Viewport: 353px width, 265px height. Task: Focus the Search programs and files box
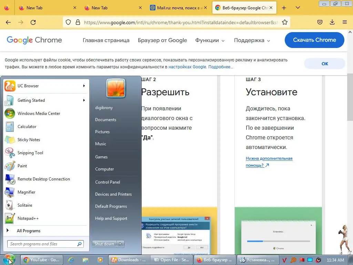point(46,244)
